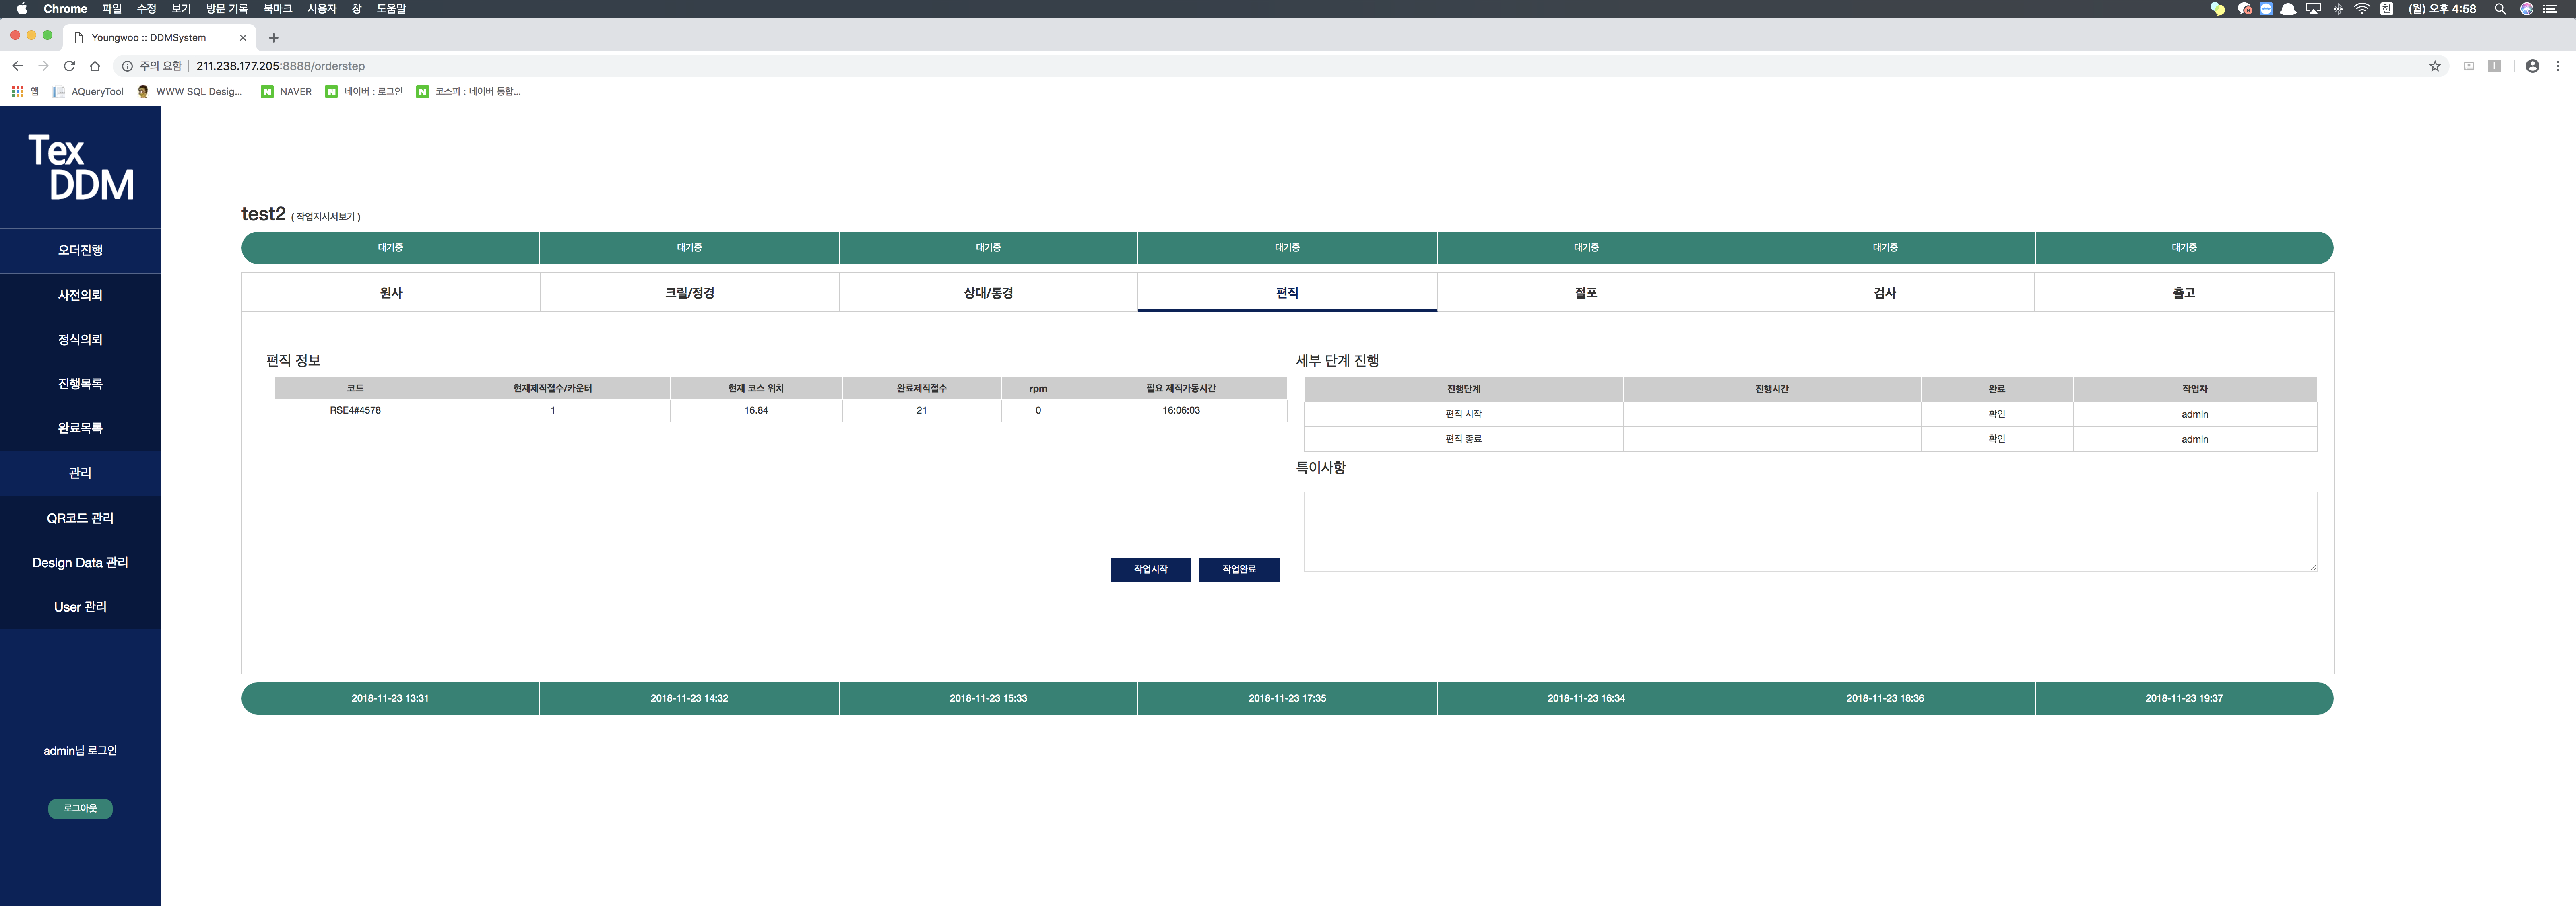Viewport: 2576px width, 906px height.
Task: Click the Apps grid bookmark icon
Action: click(17, 91)
